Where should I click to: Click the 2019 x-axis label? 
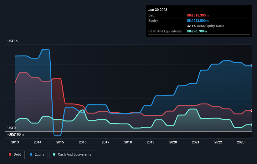[x=151, y=142]
